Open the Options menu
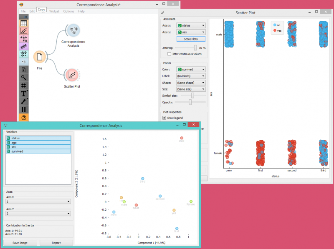 pyautogui.click(x=68, y=11)
